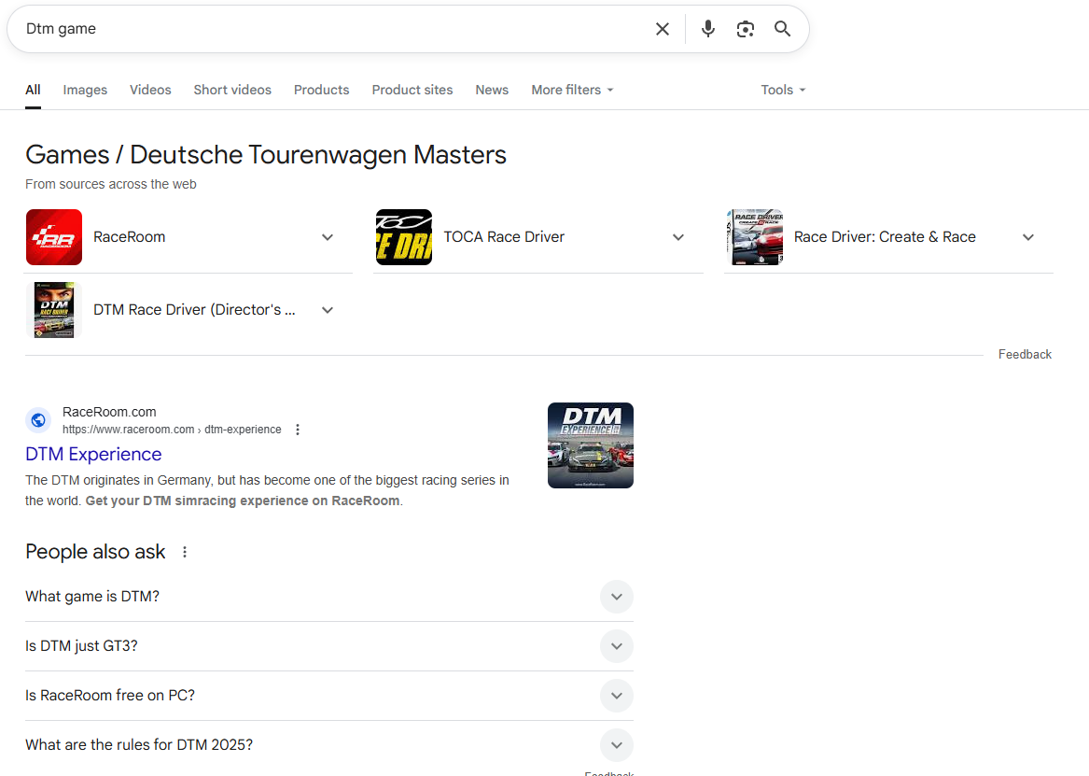The width and height of the screenshot is (1089, 776).
Task: Click the RaceRoom red logo icon
Action: click(x=54, y=237)
